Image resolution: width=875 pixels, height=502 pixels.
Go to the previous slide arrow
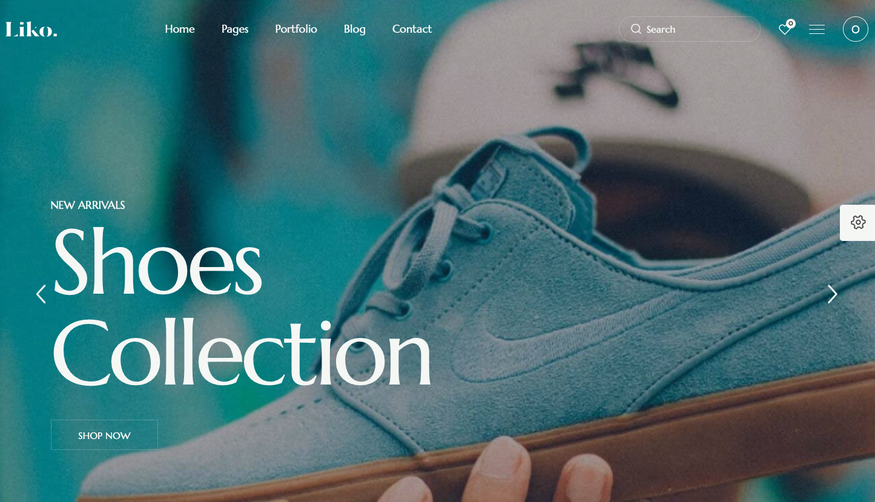(41, 294)
